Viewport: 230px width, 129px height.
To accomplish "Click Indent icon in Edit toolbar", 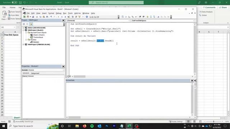I will 140,17.
